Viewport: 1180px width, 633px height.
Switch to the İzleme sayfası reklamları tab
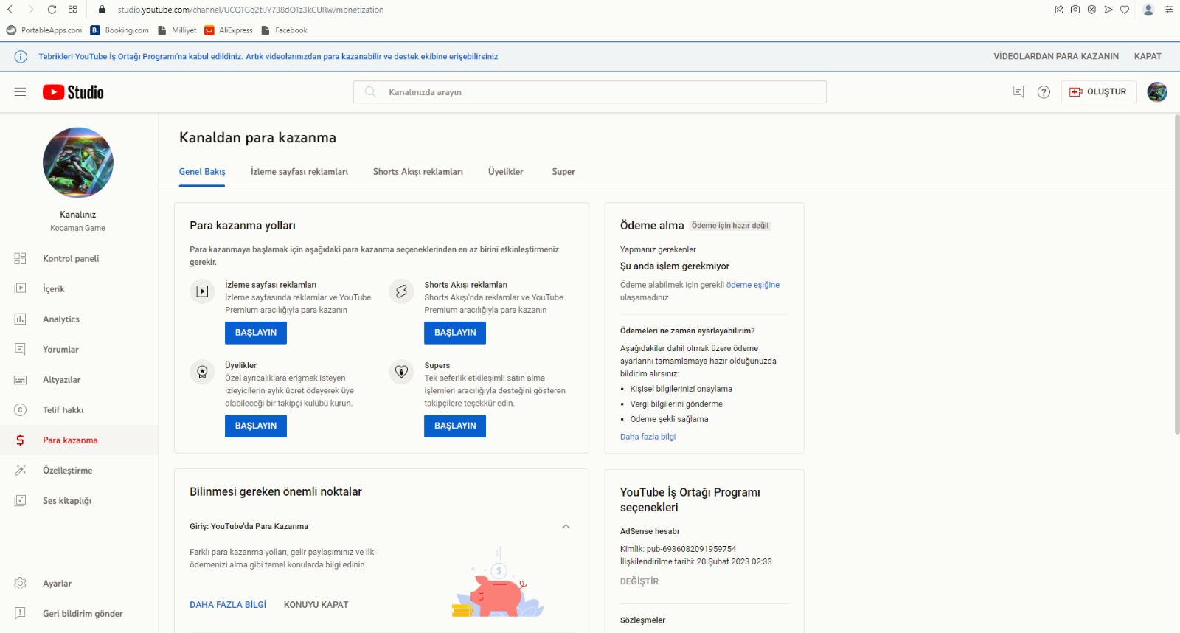click(x=299, y=172)
